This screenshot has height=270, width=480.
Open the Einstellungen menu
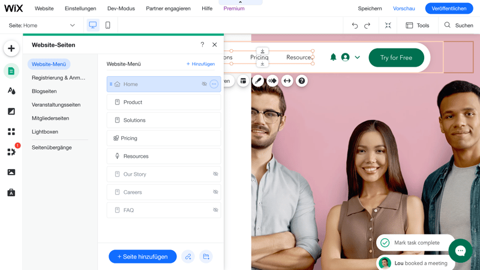[80, 8]
